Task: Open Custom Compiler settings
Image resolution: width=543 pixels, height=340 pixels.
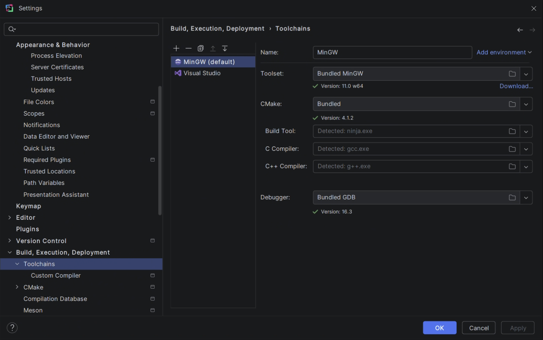Action: point(56,275)
